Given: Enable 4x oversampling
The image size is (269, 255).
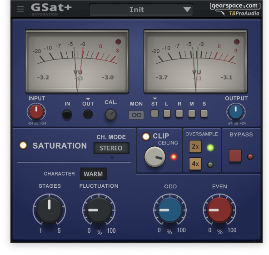Looking at the screenshot, I should point(195,164).
